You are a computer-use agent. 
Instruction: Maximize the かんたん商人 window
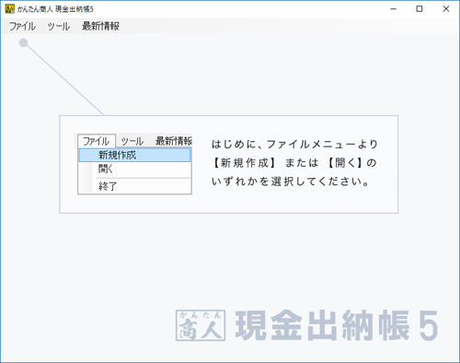point(420,9)
